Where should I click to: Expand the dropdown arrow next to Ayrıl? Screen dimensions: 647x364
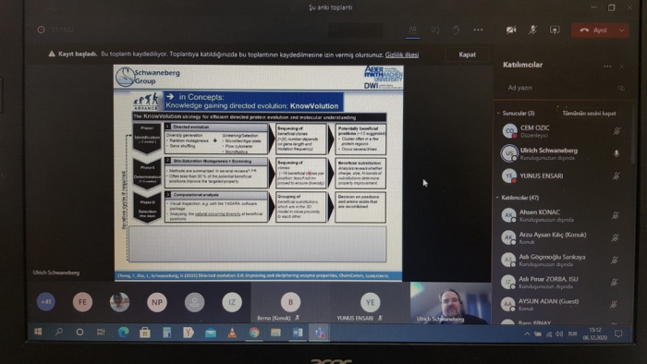(621, 30)
